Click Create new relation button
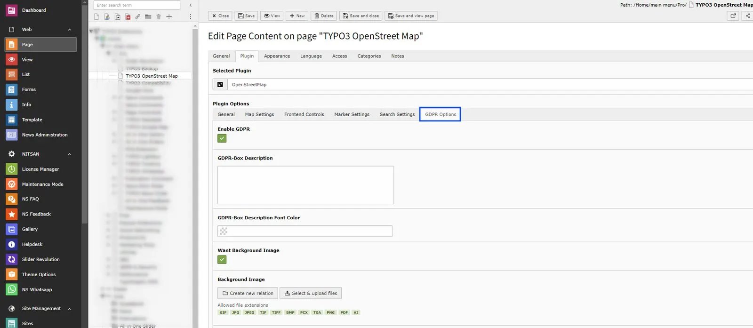 click(x=248, y=293)
